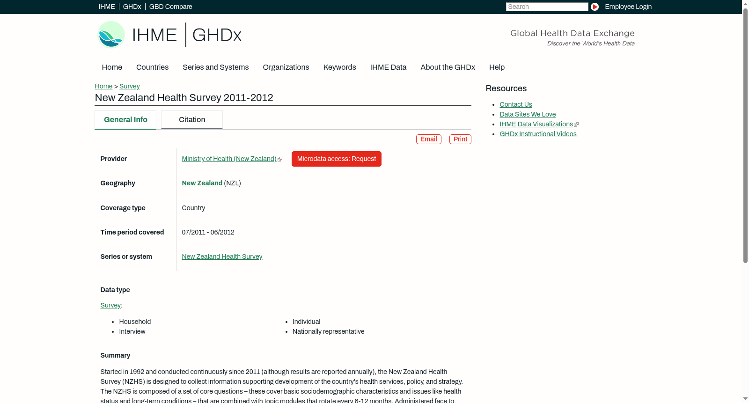The width and height of the screenshot is (749, 403).
Task: Click the Resources sidebar heading
Action: (x=506, y=89)
